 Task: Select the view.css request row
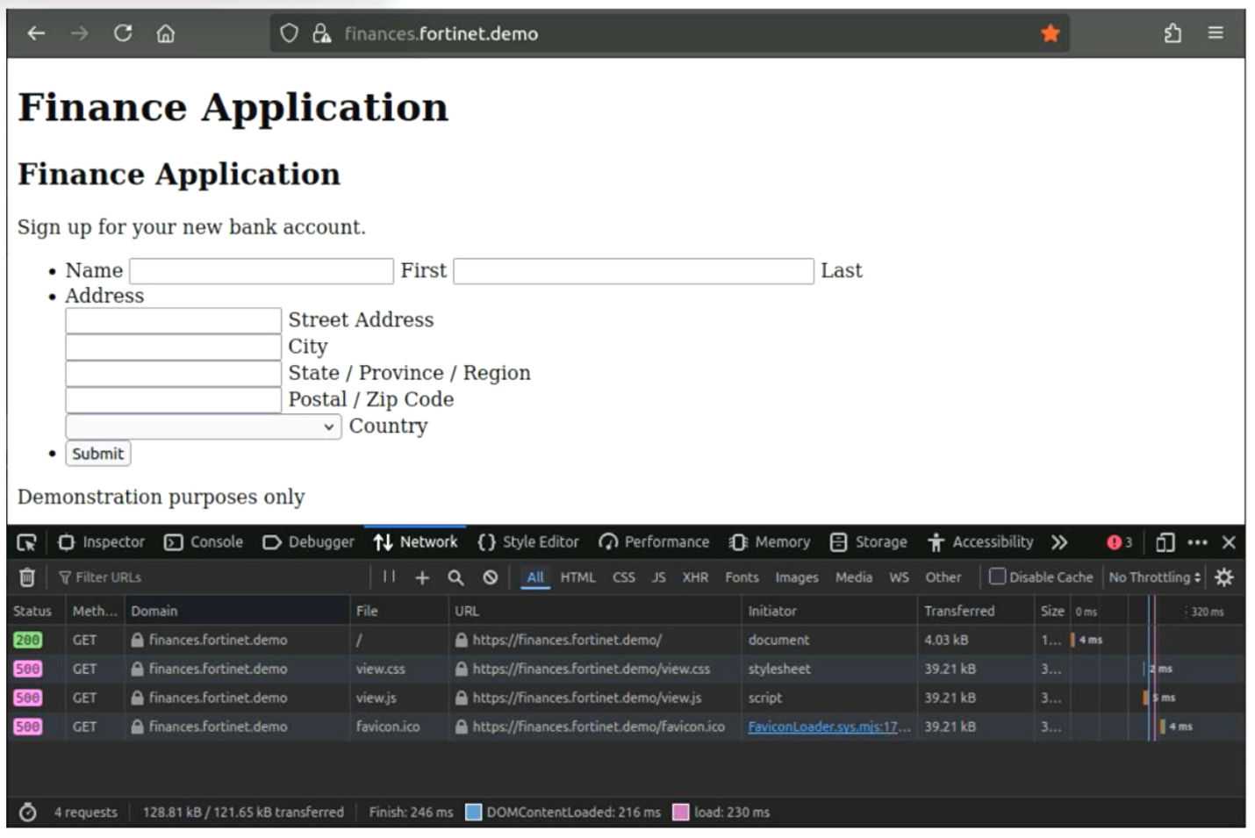[x=626, y=669]
